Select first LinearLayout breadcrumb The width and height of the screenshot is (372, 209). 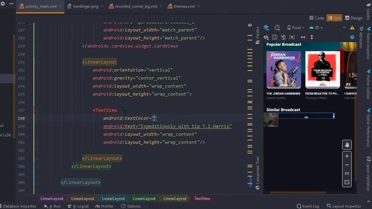[x=52, y=199]
